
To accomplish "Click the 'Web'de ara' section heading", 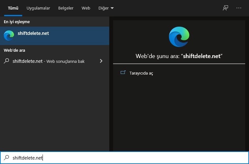I will click(15, 50).
